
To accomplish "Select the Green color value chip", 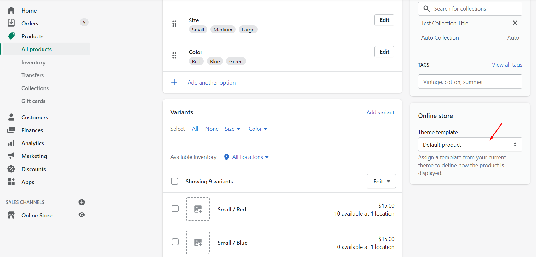I will [236, 61].
